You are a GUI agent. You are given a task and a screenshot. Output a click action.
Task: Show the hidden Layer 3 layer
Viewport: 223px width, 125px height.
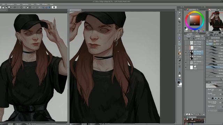coord(186,58)
